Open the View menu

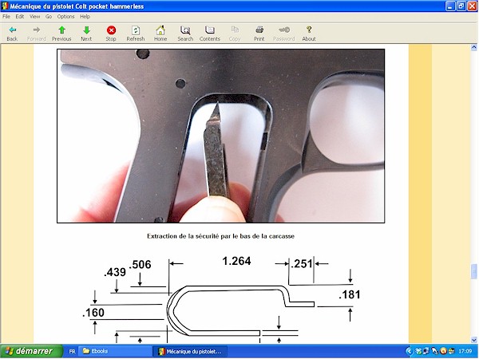[x=34, y=16]
